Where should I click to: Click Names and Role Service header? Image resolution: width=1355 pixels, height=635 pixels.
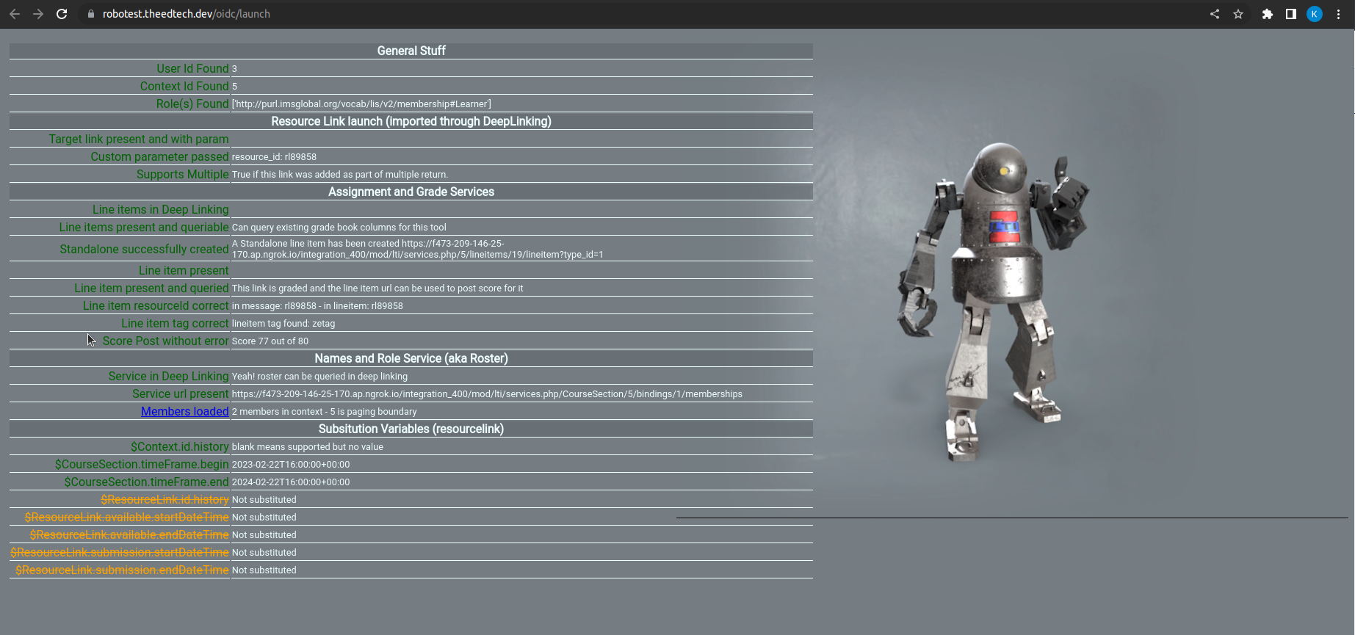click(411, 358)
